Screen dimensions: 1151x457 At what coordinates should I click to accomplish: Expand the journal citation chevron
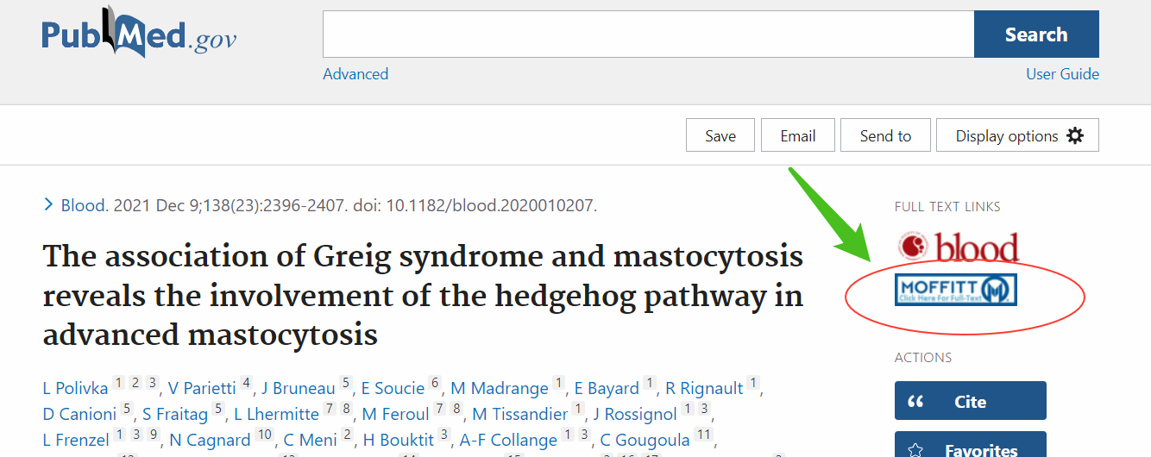click(x=48, y=205)
